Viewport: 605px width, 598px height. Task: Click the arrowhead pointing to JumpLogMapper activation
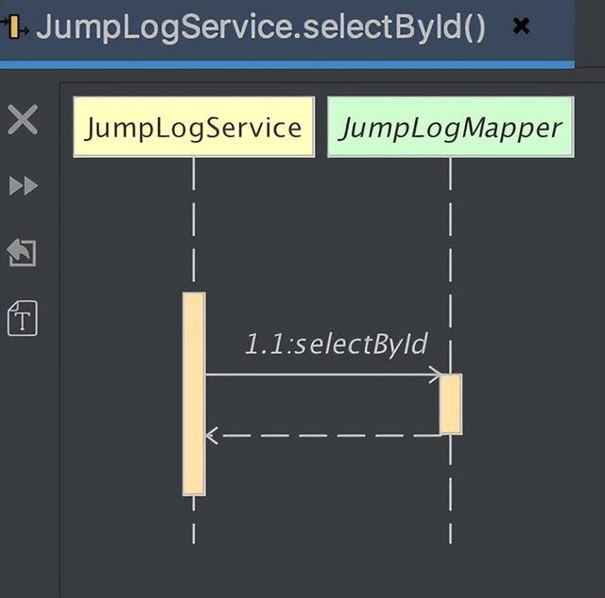click(434, 375)
